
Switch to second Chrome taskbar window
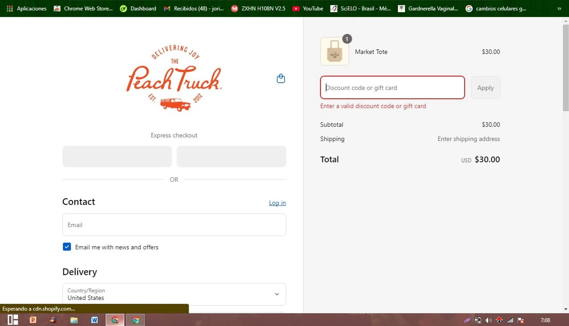[x=135, y=320]
